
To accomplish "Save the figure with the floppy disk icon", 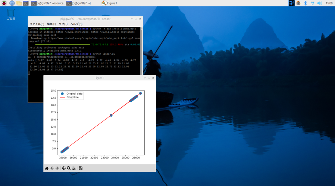I will 81,168.
